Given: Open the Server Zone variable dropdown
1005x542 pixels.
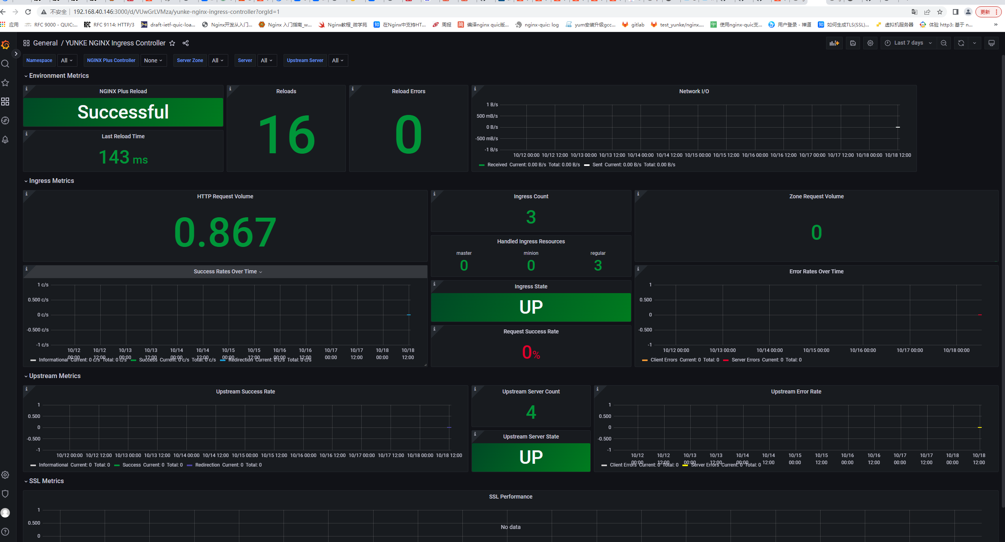Looking at the screenshot, I should pyautogui.click(x=218, y=60).
